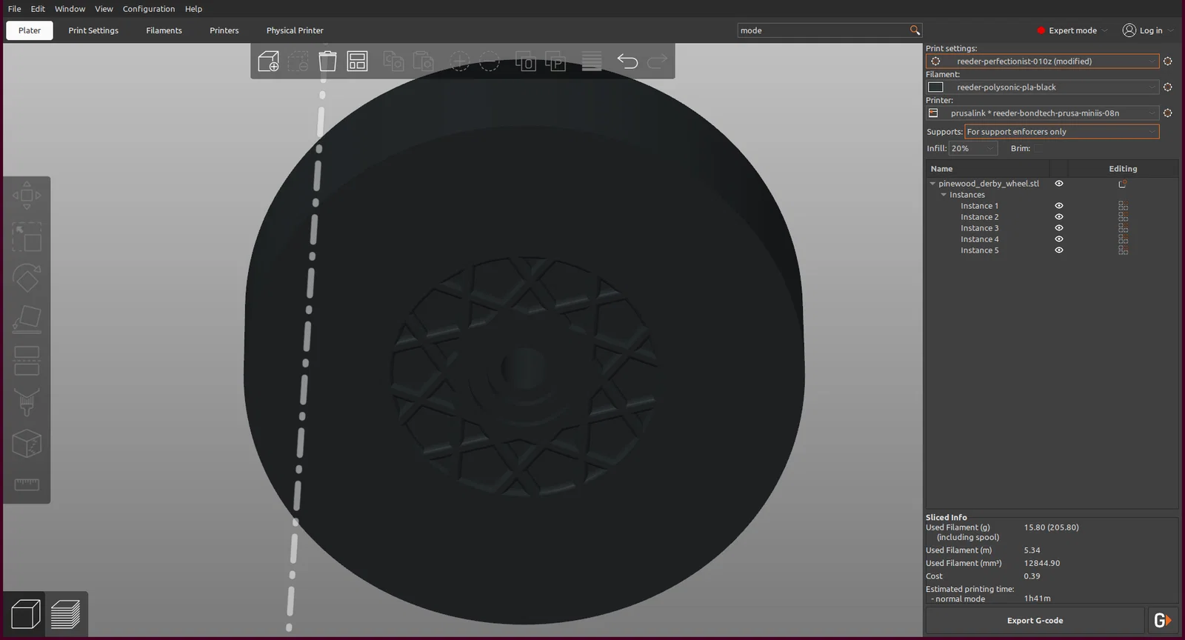Image resolution: width=1185 pixels, height=640 pixels.
Task: Open the Log in account dropdown
Action: (1149, 30)
